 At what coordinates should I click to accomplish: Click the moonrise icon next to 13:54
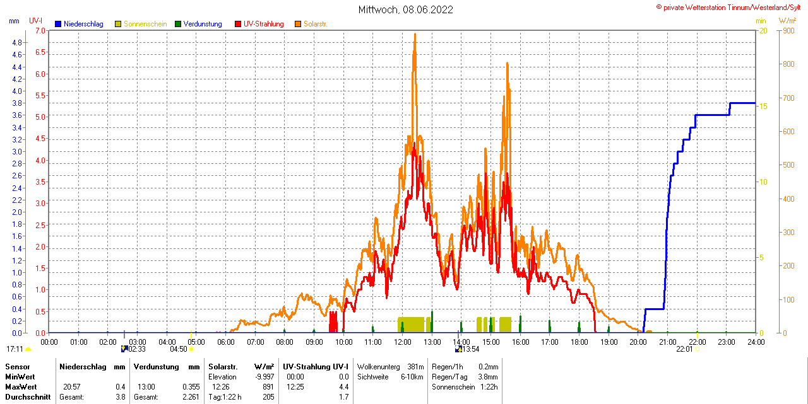[x=458, y=349]
